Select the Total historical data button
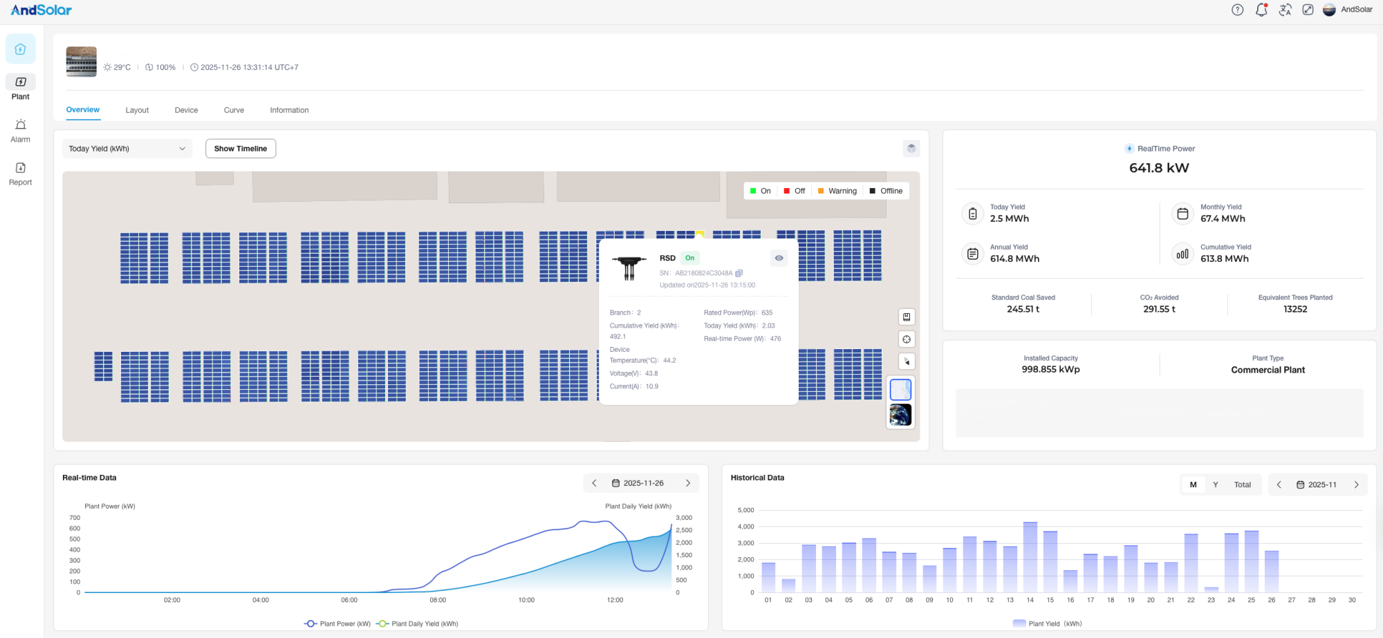 point(1242,485)
